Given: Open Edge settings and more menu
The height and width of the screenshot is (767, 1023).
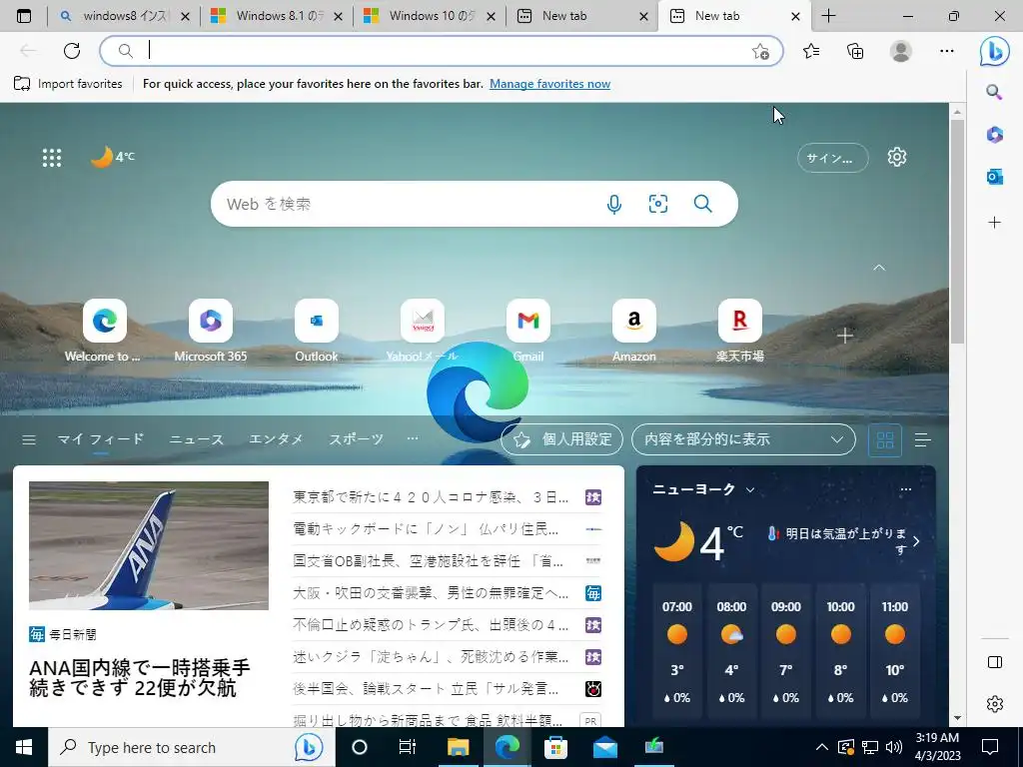Looking at the screenshot, I should coord(947,51).
